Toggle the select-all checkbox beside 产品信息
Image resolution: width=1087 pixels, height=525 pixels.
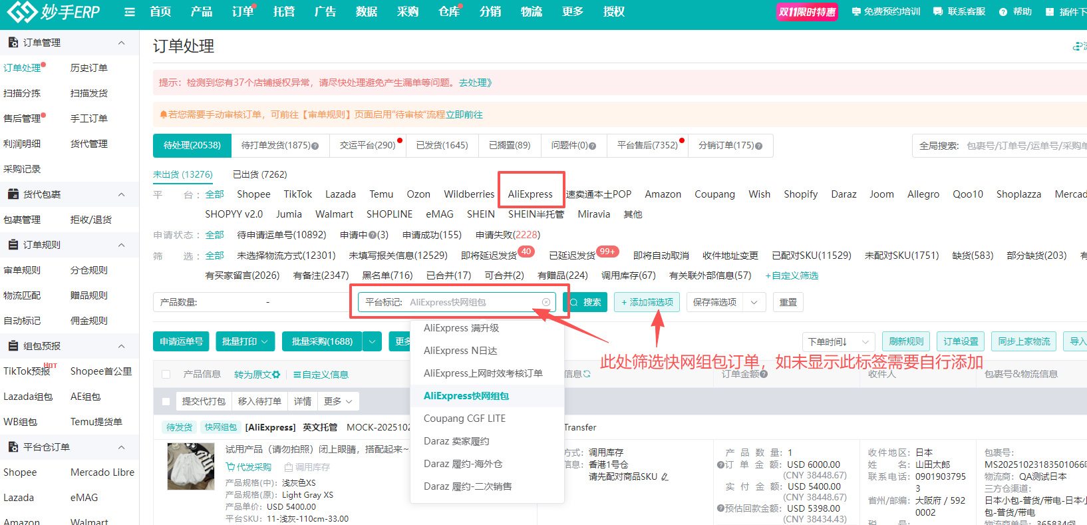(166, 375)
